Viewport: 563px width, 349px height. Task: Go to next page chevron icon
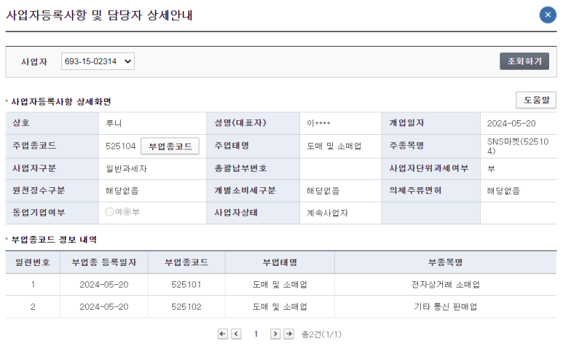[275, 334]
